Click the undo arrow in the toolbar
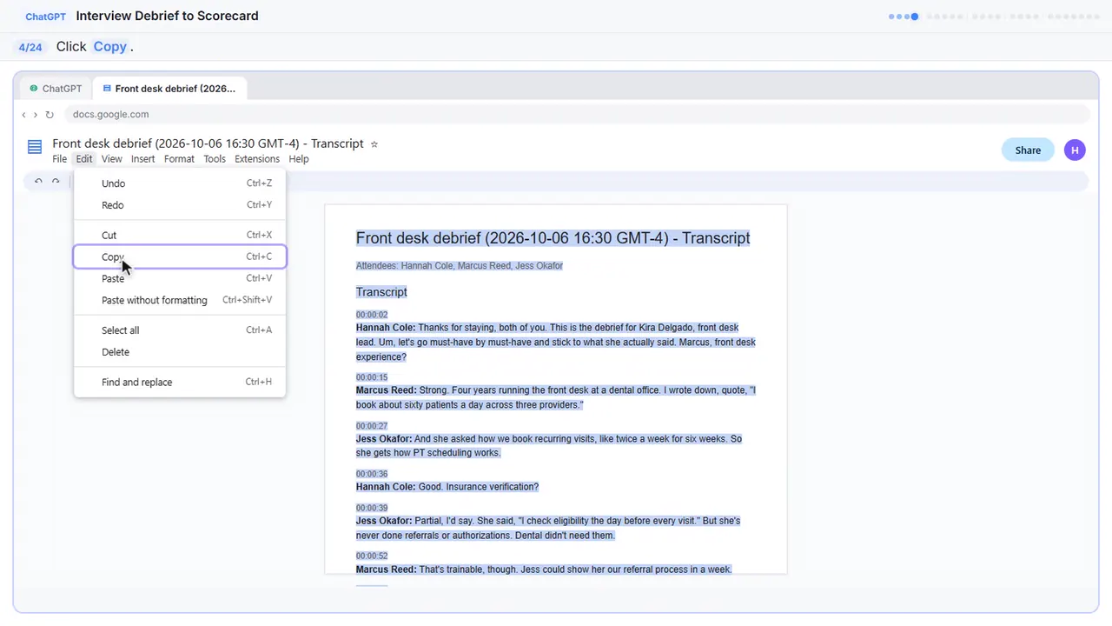The width and height of the screenshot is (1112, 626). click(38, 182)
